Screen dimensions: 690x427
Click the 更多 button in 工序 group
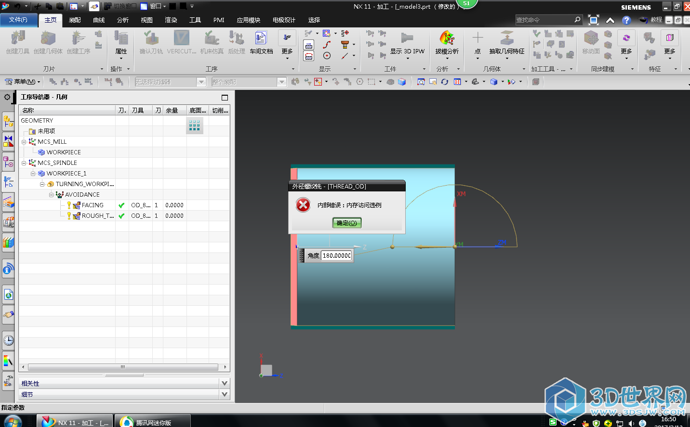(287, 45)
